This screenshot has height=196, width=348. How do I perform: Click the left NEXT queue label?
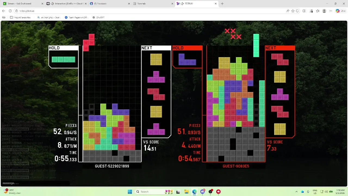147,48
